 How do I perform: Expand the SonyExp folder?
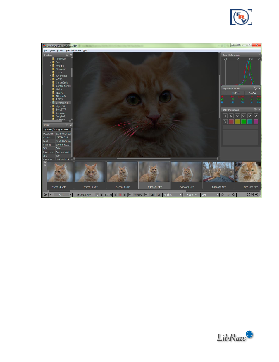[50, 113]
